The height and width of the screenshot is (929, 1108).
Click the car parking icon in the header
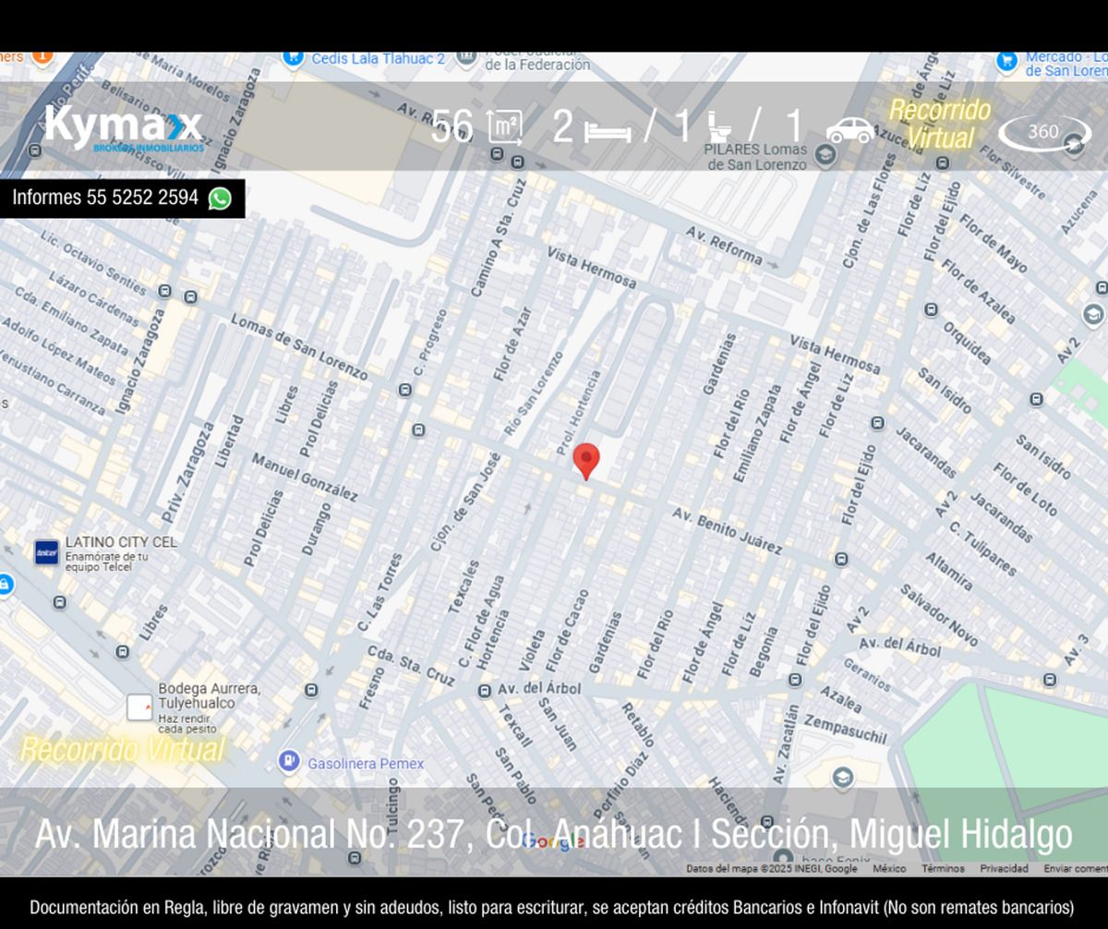tap(849, 130)
